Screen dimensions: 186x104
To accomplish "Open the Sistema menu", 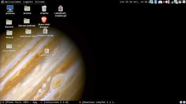I will (40, 2).
